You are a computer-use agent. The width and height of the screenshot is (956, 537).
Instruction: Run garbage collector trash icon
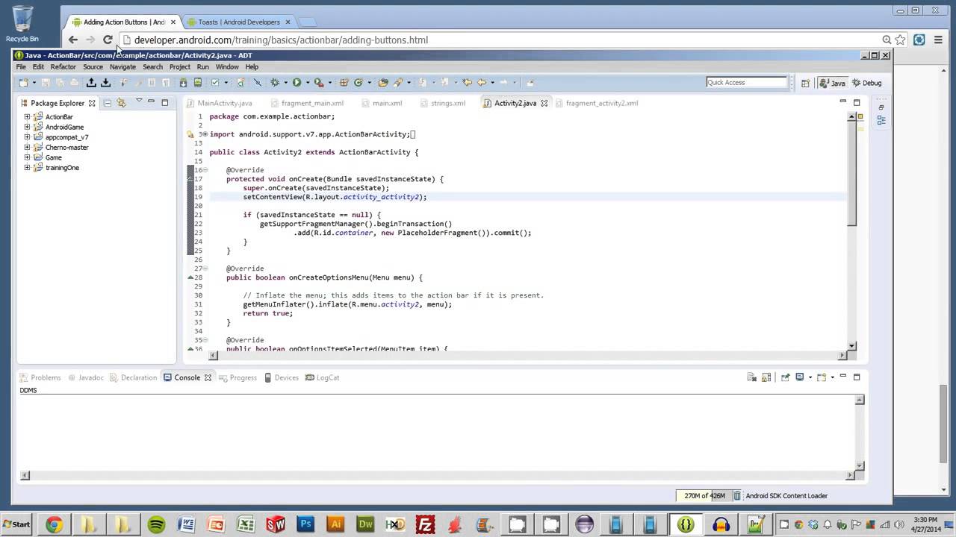737,495
